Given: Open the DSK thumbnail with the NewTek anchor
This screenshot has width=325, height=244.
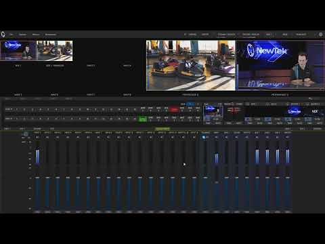Looking at the screenshot, I should [213, 112].
